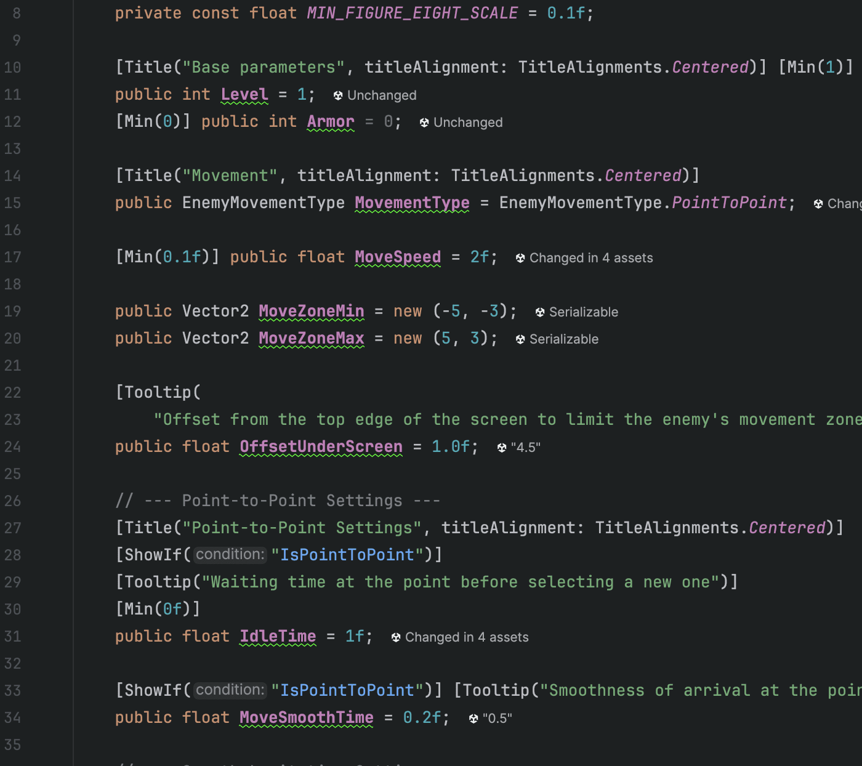
Task: Click the 1.0f value of OffsetUnderScreen
Action: [451, 446]
